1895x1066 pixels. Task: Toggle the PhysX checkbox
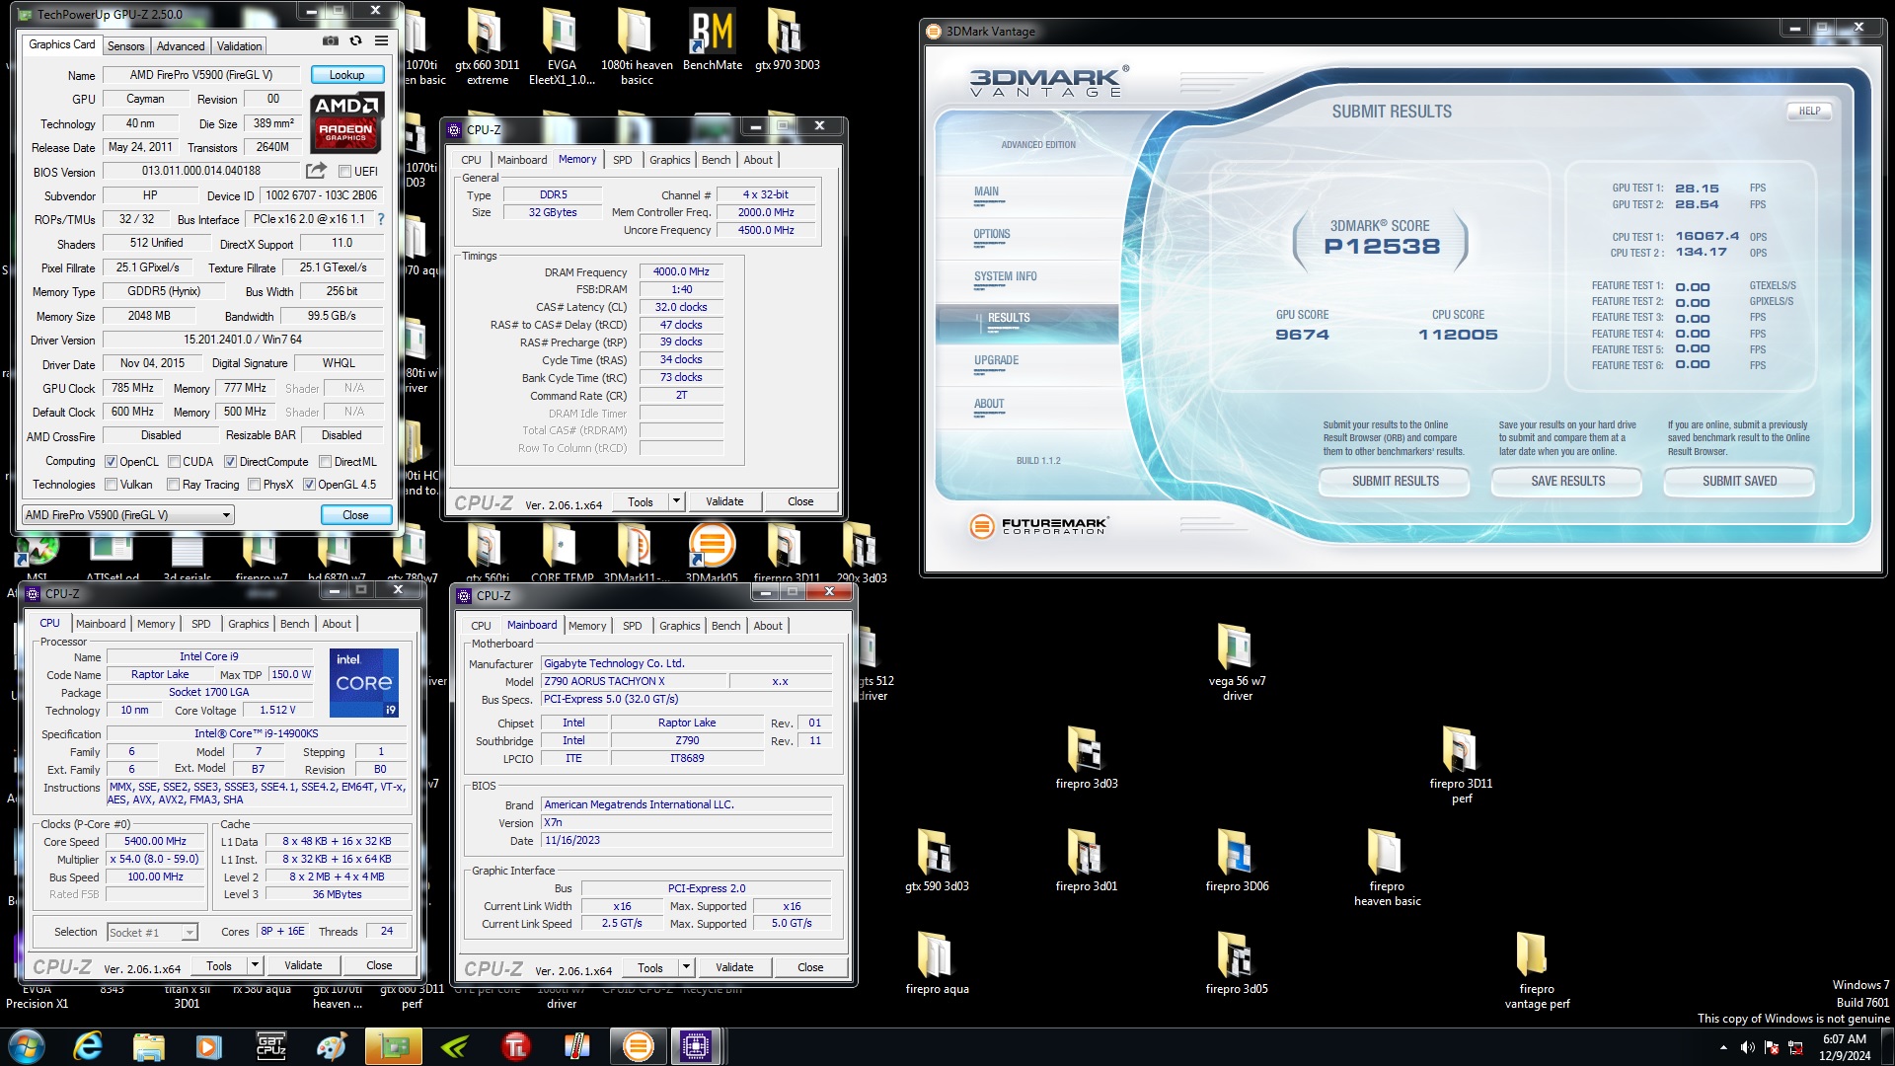pyautogui.click(x=254, y=485)
